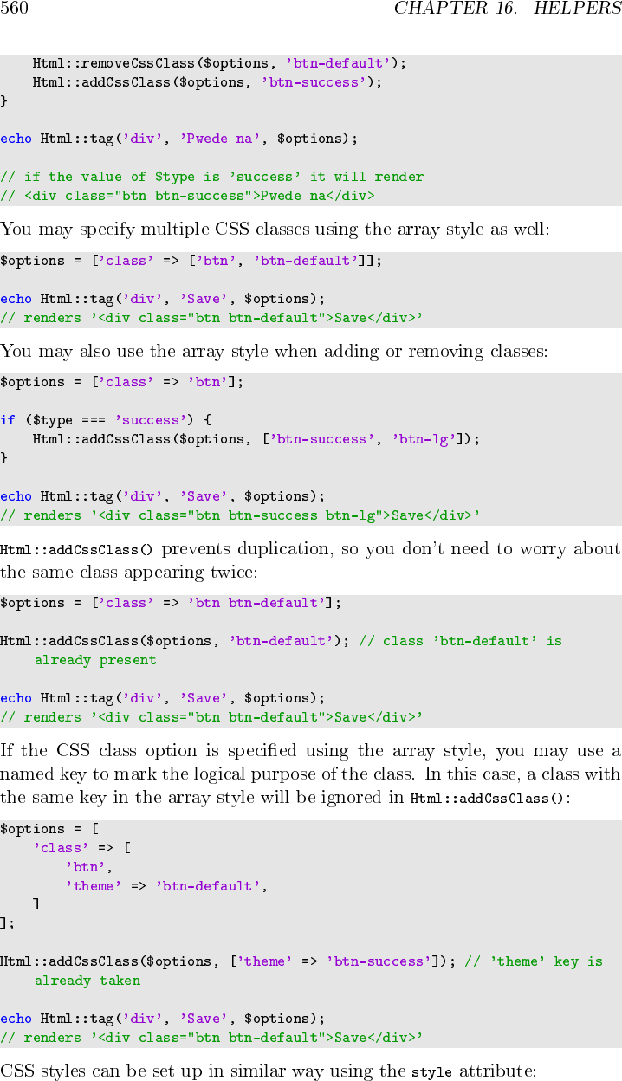The width and height of the screenshot is (622, 1081).
Task: Click the line "$options = [" in the last code block
Action: point(49,829)
